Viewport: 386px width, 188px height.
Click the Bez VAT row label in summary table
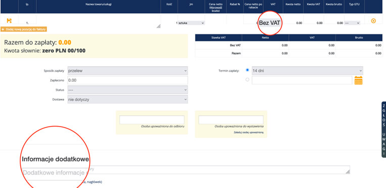tap(235, 45)
